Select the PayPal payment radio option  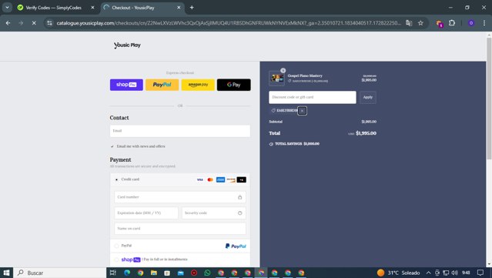(x=117, y=246)
